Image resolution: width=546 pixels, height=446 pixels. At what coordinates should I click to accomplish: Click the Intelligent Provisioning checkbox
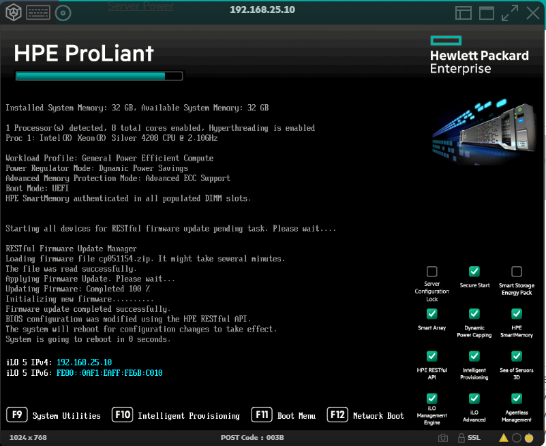point(474,356)
